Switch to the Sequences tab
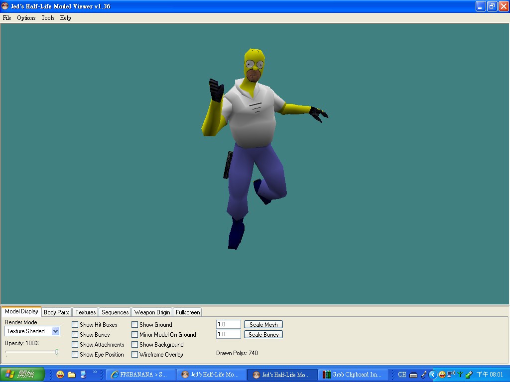Image resolution: width=510 pixels, height=382 pixels. (x=115, y=312)
